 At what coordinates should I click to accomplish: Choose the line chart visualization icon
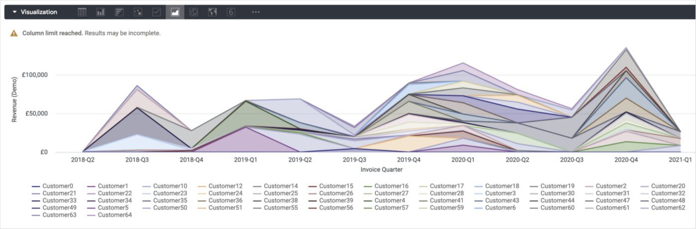coord(157,12)
